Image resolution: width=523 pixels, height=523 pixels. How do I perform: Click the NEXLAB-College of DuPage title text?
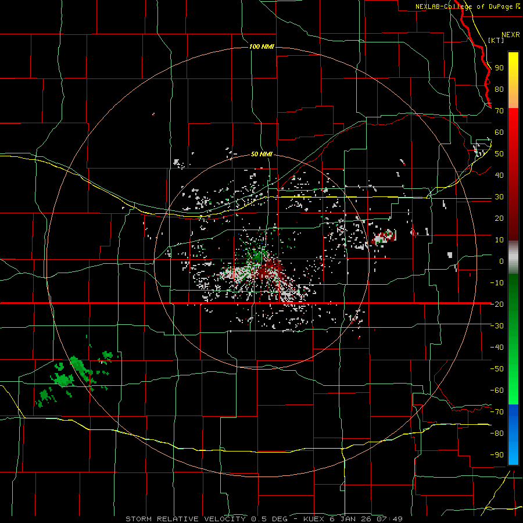tap(468, 6)
